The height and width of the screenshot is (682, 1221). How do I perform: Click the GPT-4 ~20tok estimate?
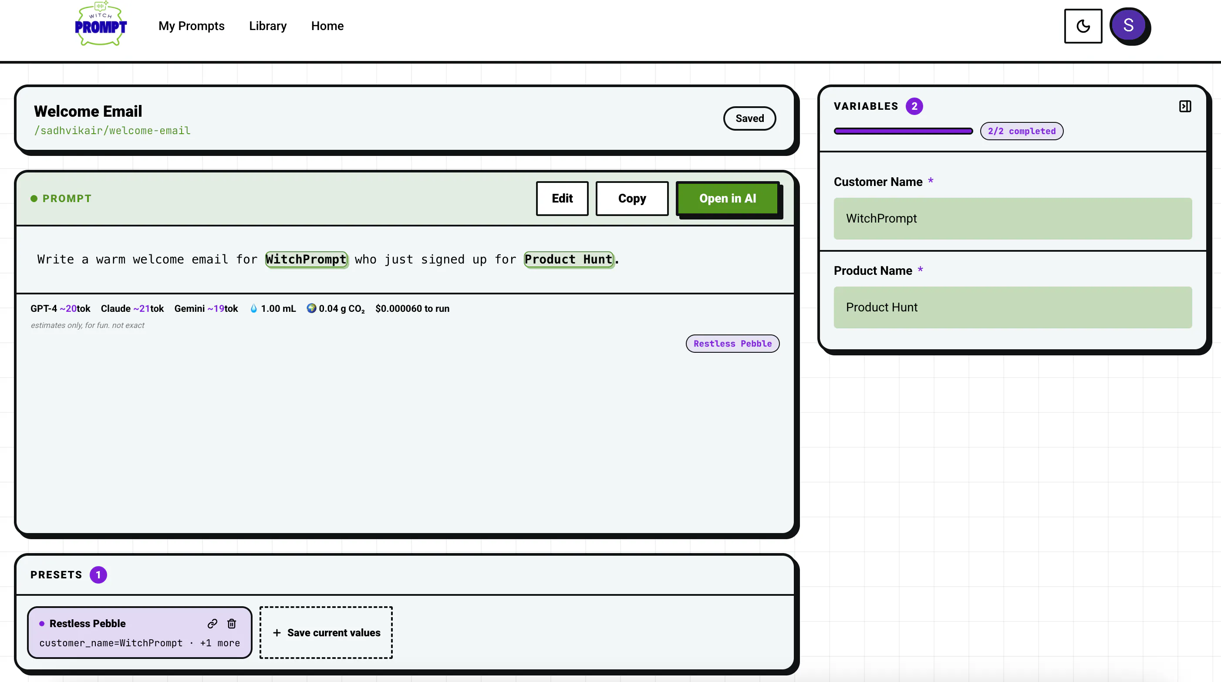point(60,308)
